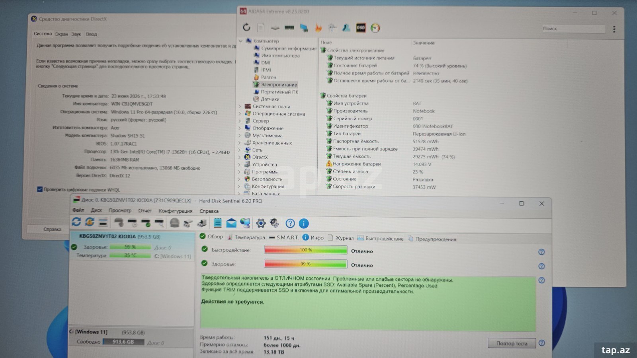Switch to the Звук tab in DirectX diagnostics
Viewport: 637px width, 358px height.
pyautogui.click(x=76, y=34)
